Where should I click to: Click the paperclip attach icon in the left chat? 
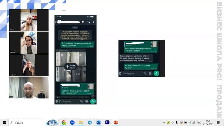click(82, 101)
